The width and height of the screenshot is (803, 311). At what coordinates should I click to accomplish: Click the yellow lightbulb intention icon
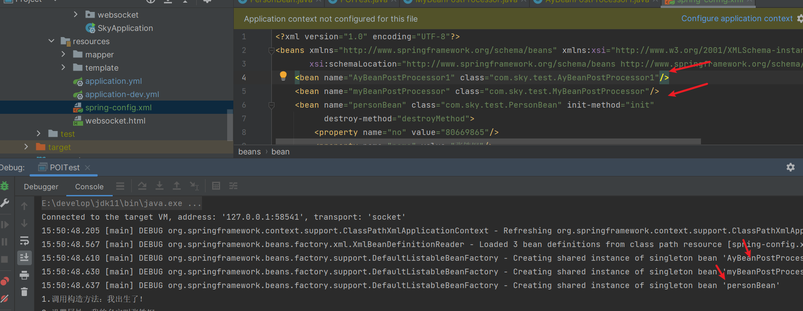(283, 76)
